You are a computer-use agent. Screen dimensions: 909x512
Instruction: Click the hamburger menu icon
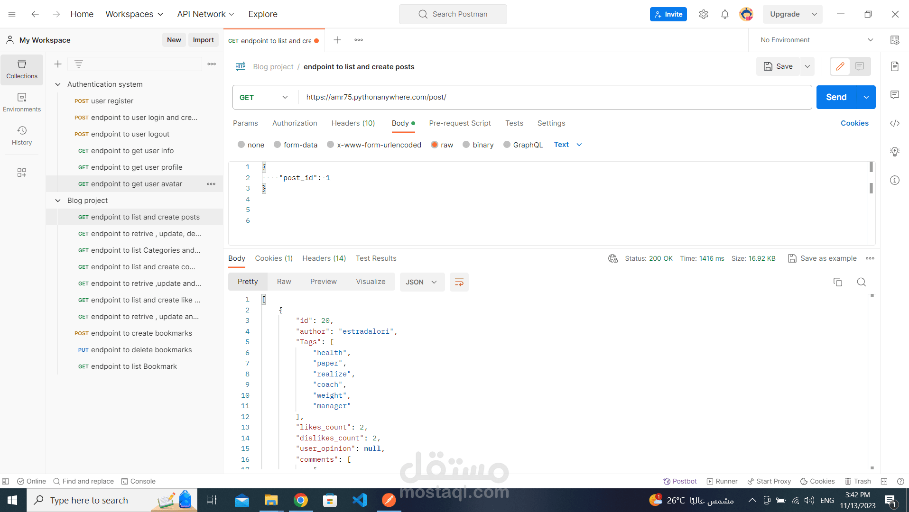click(12, 14)
